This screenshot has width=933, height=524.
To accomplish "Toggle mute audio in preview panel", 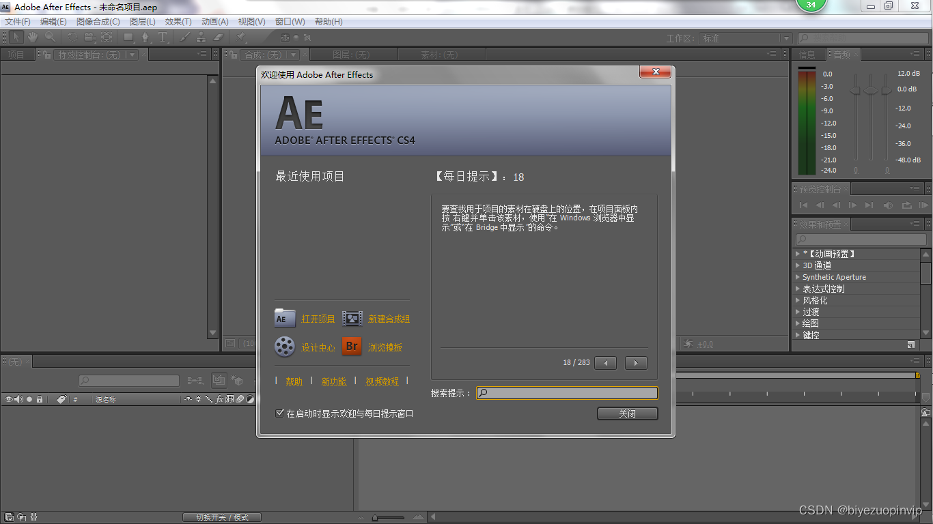I will tap(888, 205).
